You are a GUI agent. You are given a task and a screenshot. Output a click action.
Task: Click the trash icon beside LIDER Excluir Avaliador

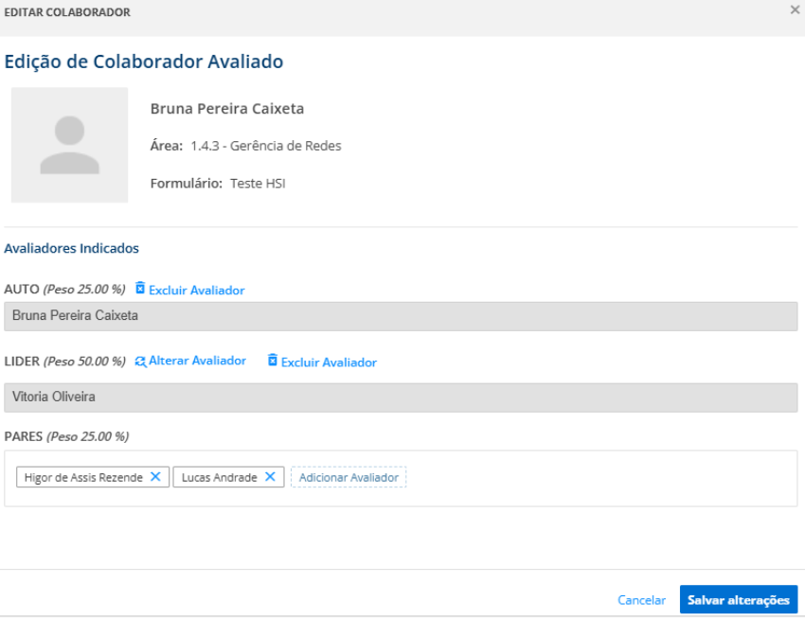[273, 361]
